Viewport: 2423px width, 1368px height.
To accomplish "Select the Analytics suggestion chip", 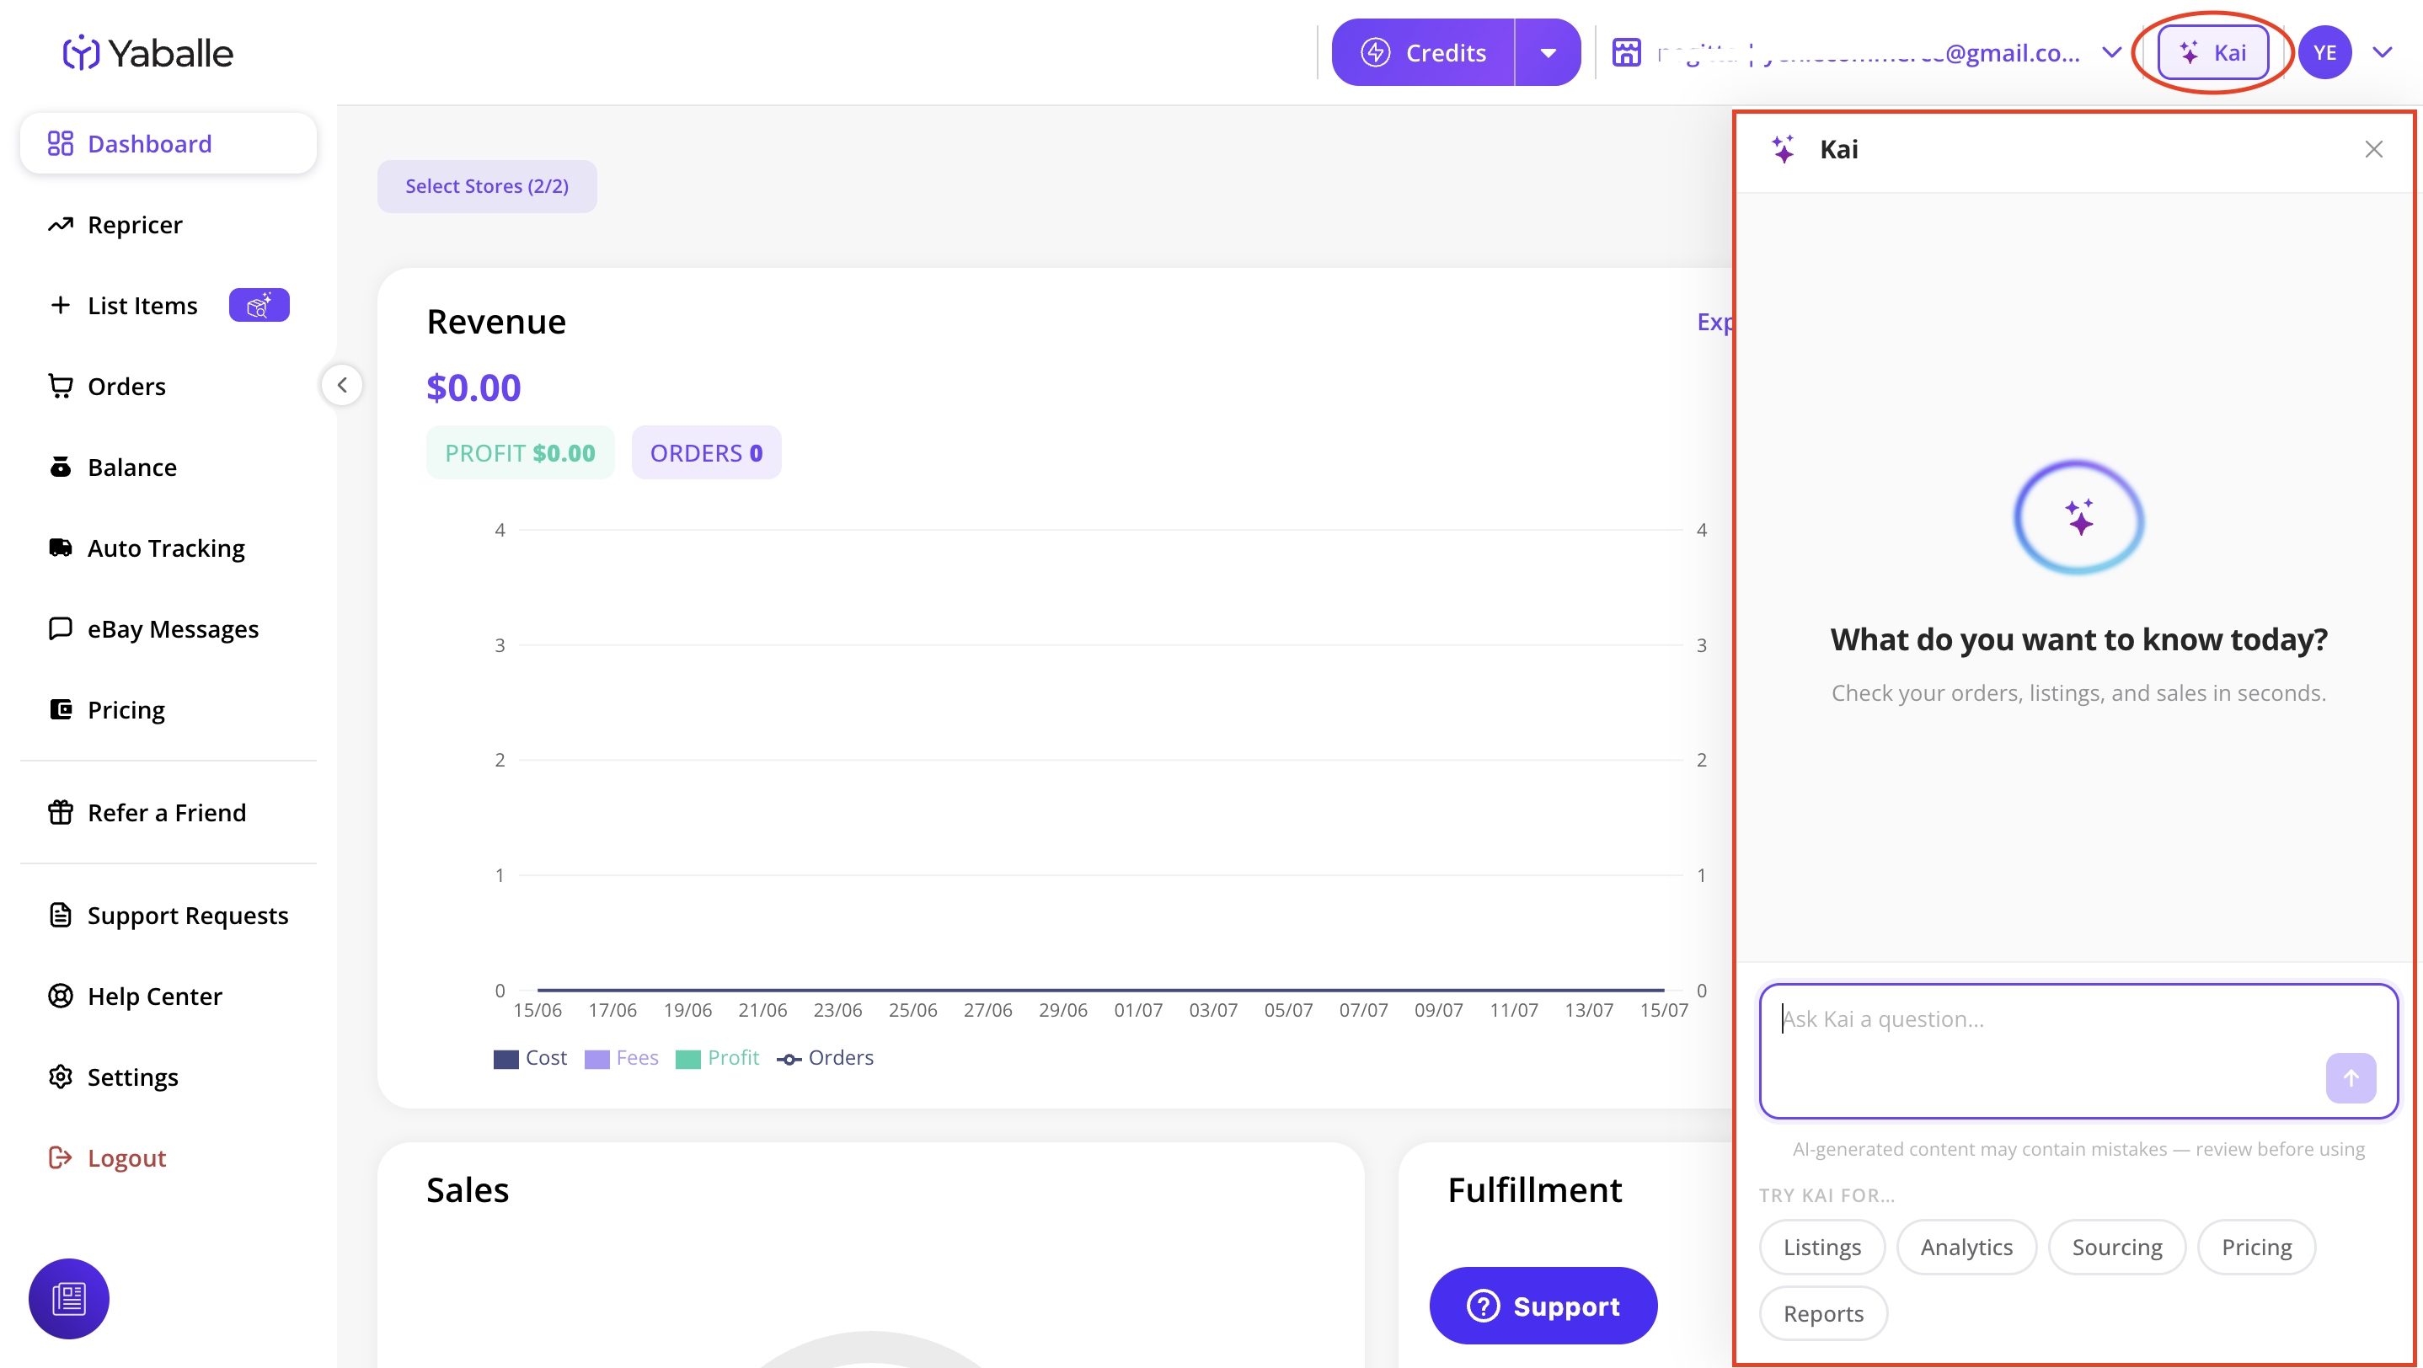I will point(1966,1247).
